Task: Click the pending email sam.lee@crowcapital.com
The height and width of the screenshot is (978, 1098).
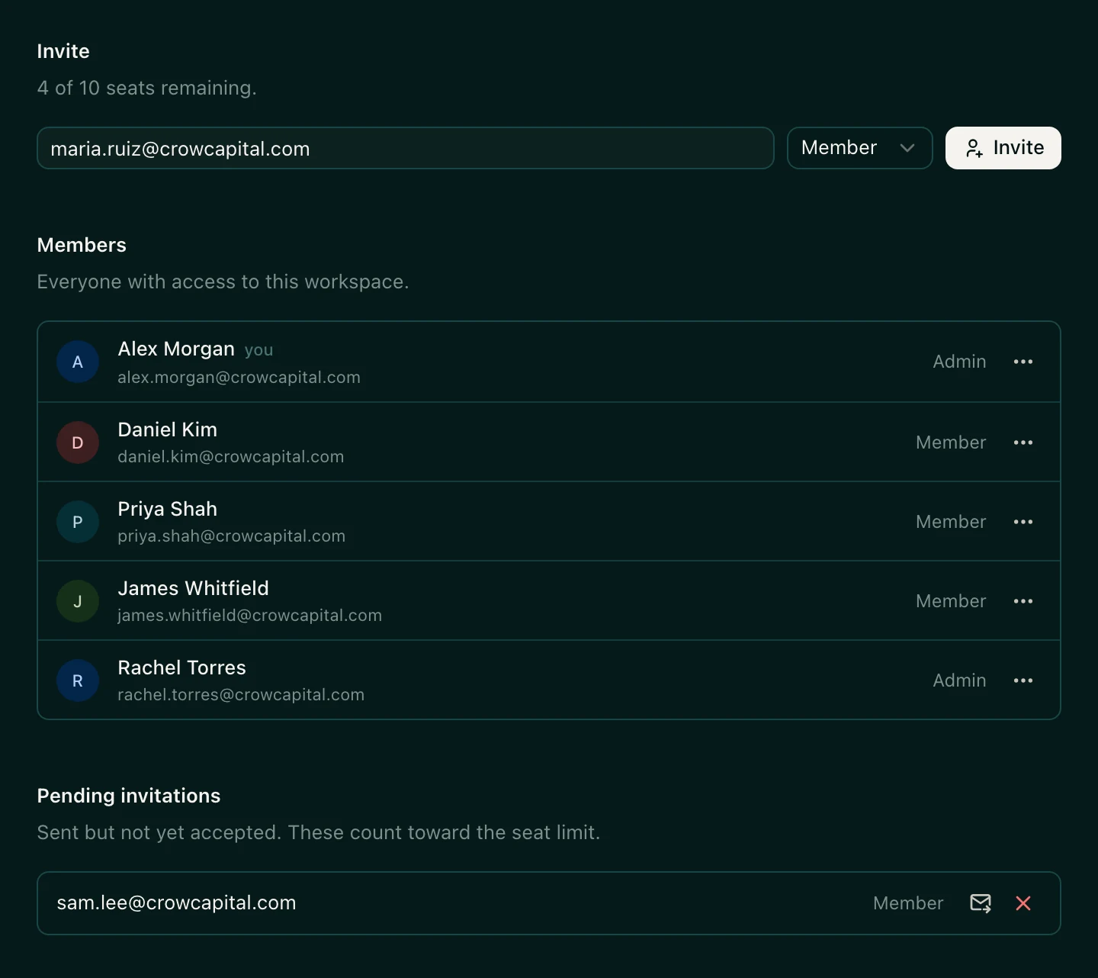Action: click(177, 902)
